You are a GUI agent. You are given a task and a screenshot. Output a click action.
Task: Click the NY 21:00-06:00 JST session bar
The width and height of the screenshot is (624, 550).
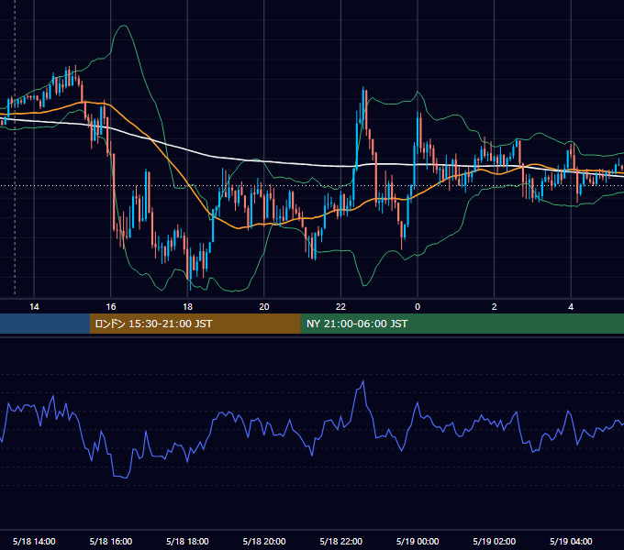point(462,324)
